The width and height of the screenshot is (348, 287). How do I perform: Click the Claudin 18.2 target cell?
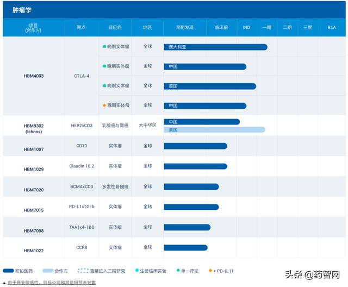point(82,166)
